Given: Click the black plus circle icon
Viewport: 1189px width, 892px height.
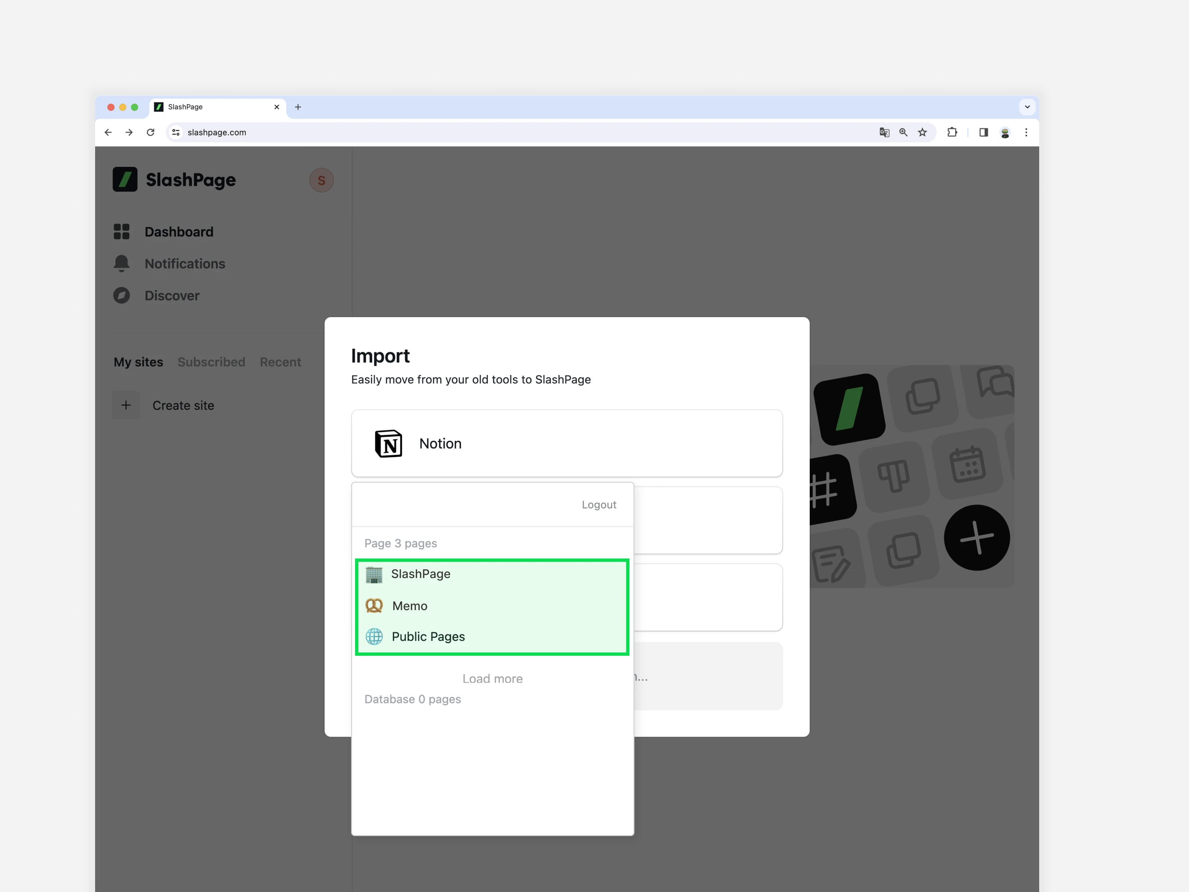Looking at the screenshot, I should click(x=977, y=538).
